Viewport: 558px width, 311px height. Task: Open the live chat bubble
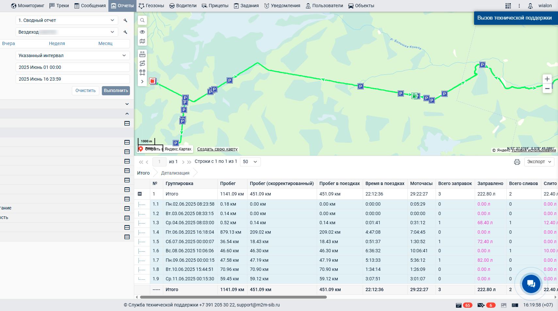point(531,284)
